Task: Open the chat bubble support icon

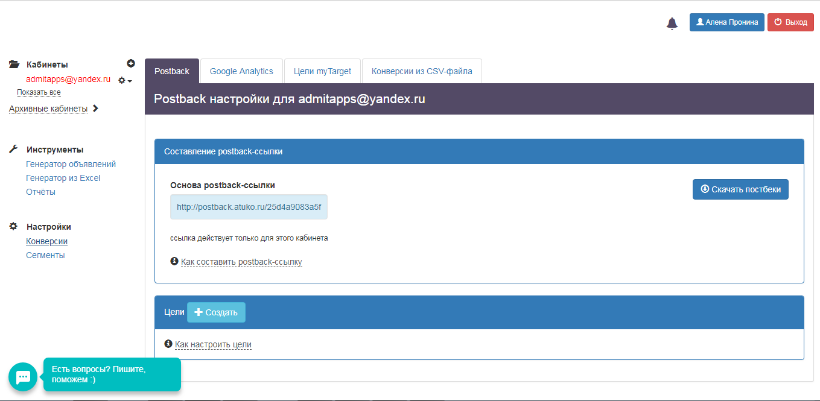Action: (x=23, y=377)
